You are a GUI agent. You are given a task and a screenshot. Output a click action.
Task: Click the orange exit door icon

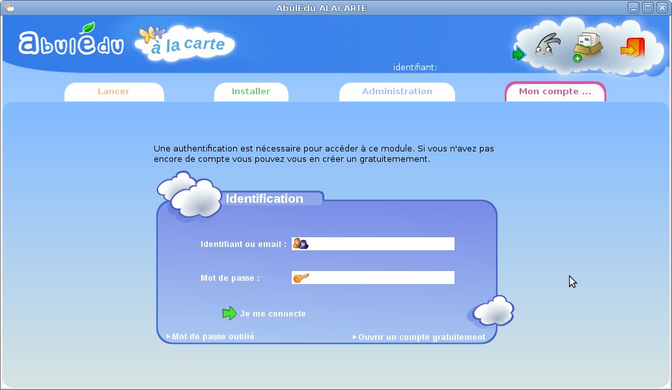point(632,47)
